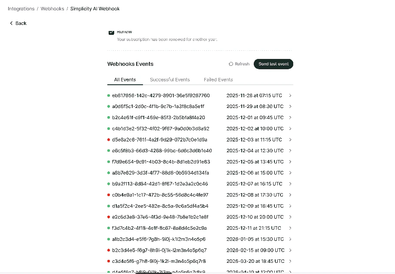Click the green status dot on the a8b7e629 event

[x=108, y=172]
